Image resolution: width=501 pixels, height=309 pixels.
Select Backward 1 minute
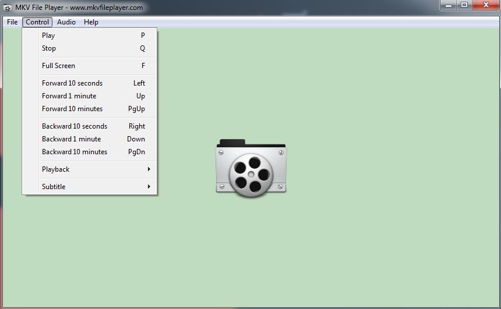(90, 139)
